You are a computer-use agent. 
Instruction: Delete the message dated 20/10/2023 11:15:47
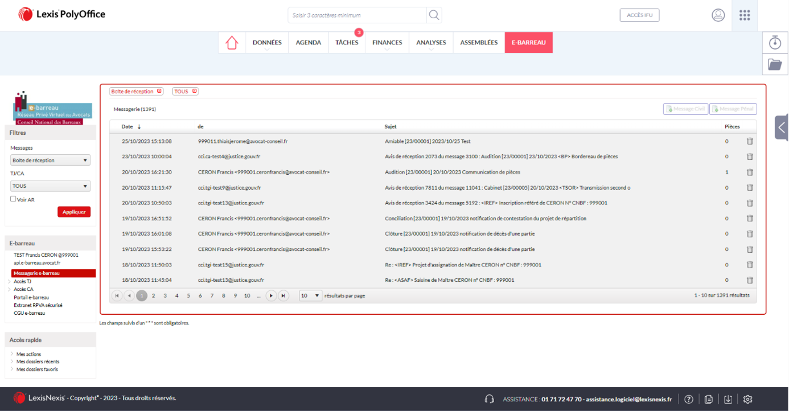[x=750, y=187]
